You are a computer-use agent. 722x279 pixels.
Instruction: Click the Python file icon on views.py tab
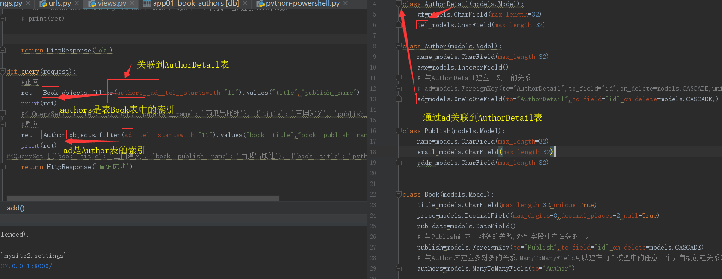pyautogui.click(x=93, y=4)
